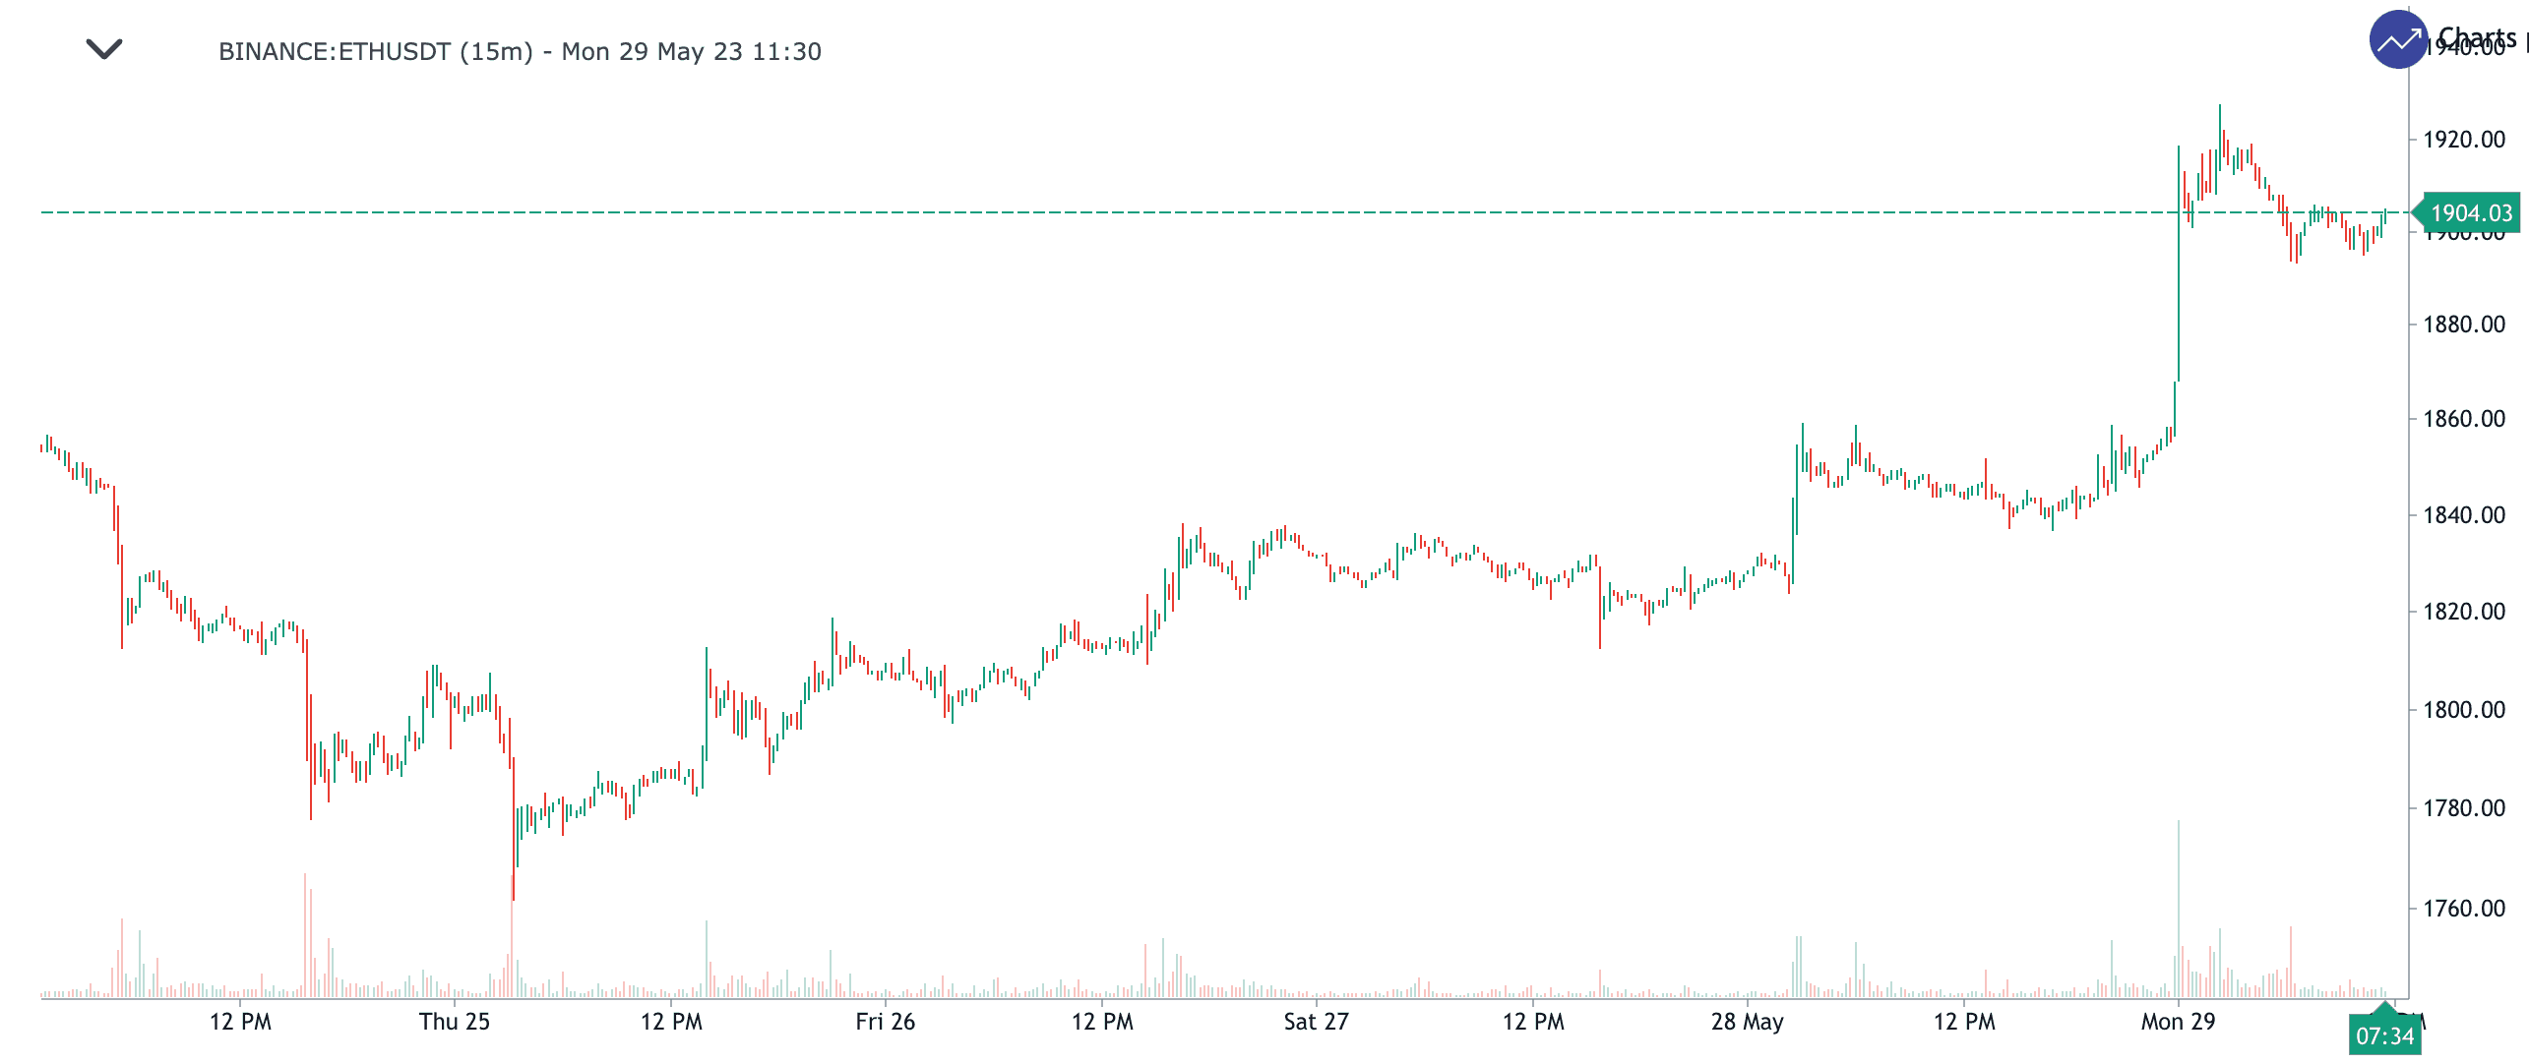Click the 1800.00 price axis label
The image size is (2529, 1064).
pyautogui.click(x=2464, y=710)
